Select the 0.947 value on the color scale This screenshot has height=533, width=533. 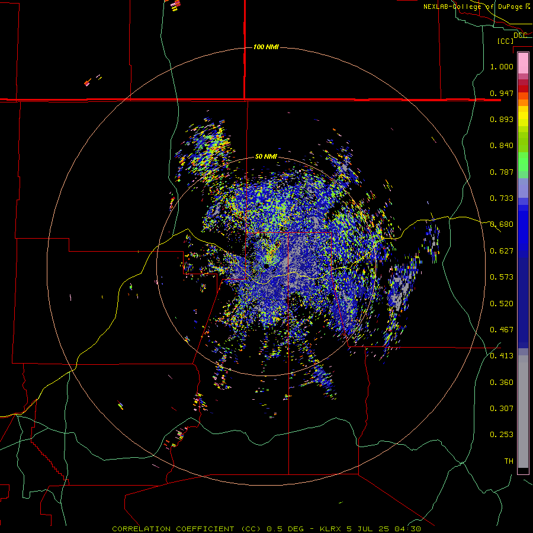click(x=502, y=93)
